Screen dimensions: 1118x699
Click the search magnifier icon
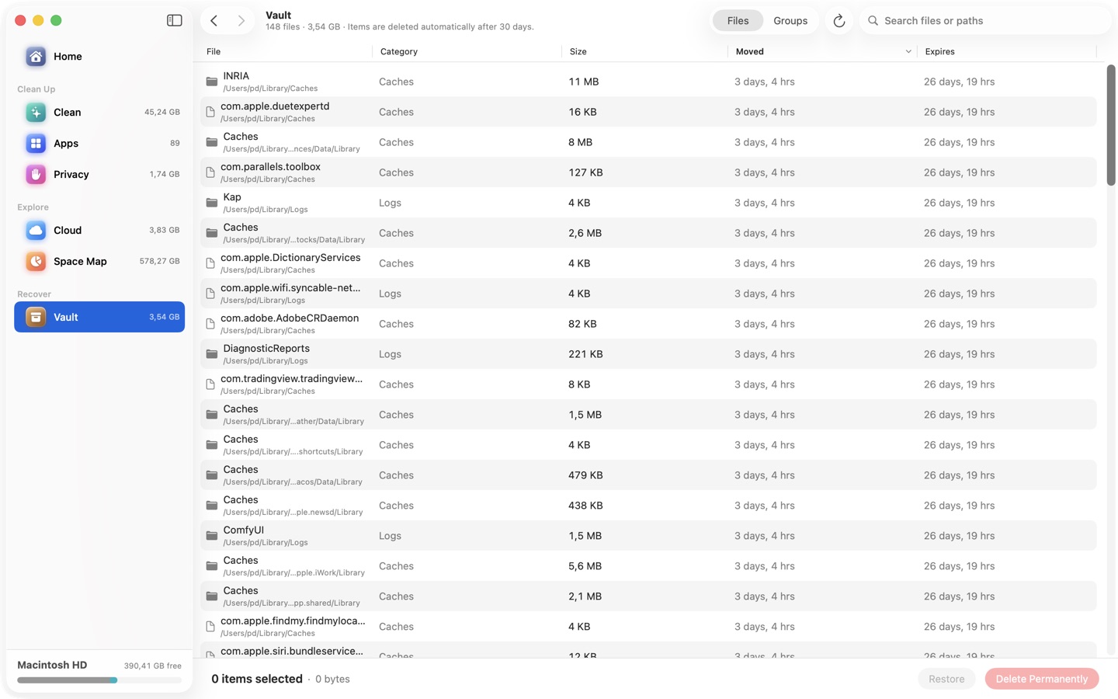[x=873, y=21]
